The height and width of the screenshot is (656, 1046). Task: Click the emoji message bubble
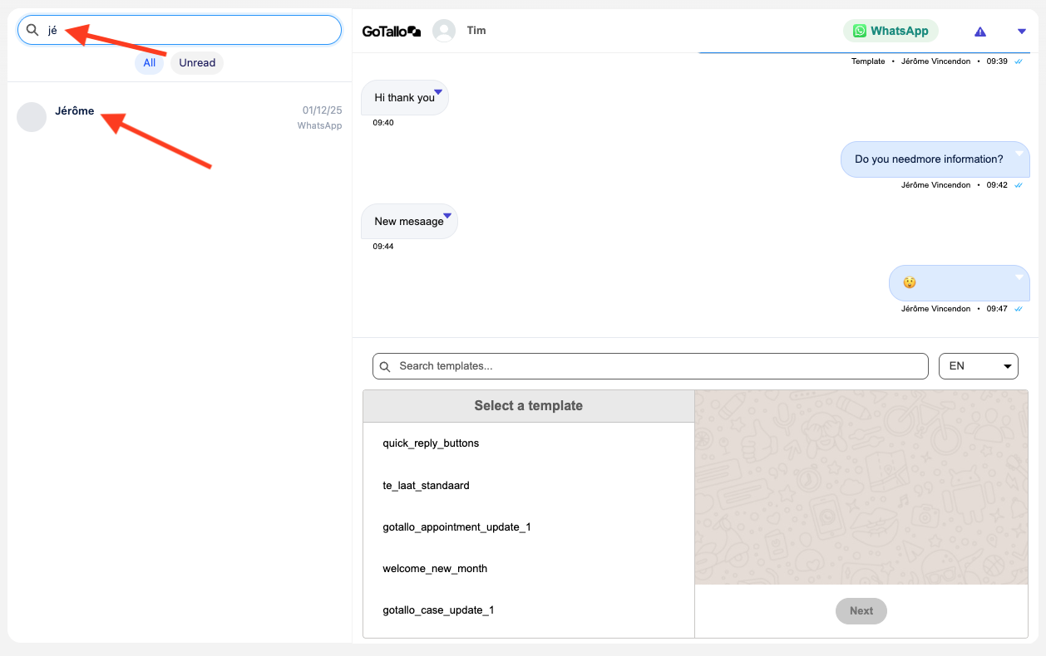click(x=959, y=283)
